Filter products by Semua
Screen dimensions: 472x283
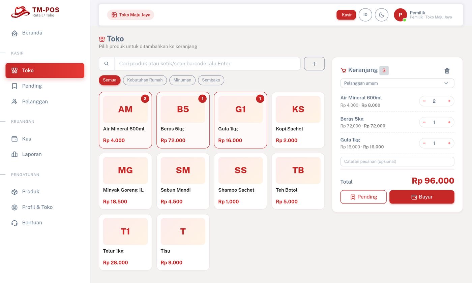point(110,80)
